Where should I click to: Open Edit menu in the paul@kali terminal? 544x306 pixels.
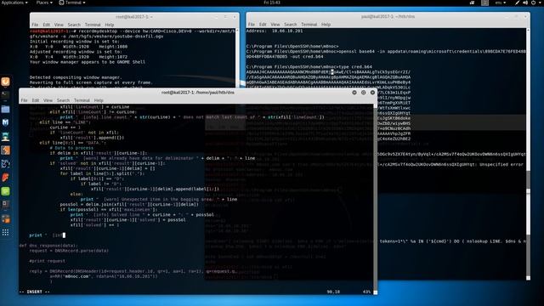coord(263,25)
